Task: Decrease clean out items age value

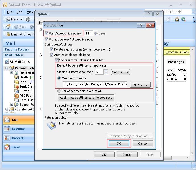Action: click(106, 73)
